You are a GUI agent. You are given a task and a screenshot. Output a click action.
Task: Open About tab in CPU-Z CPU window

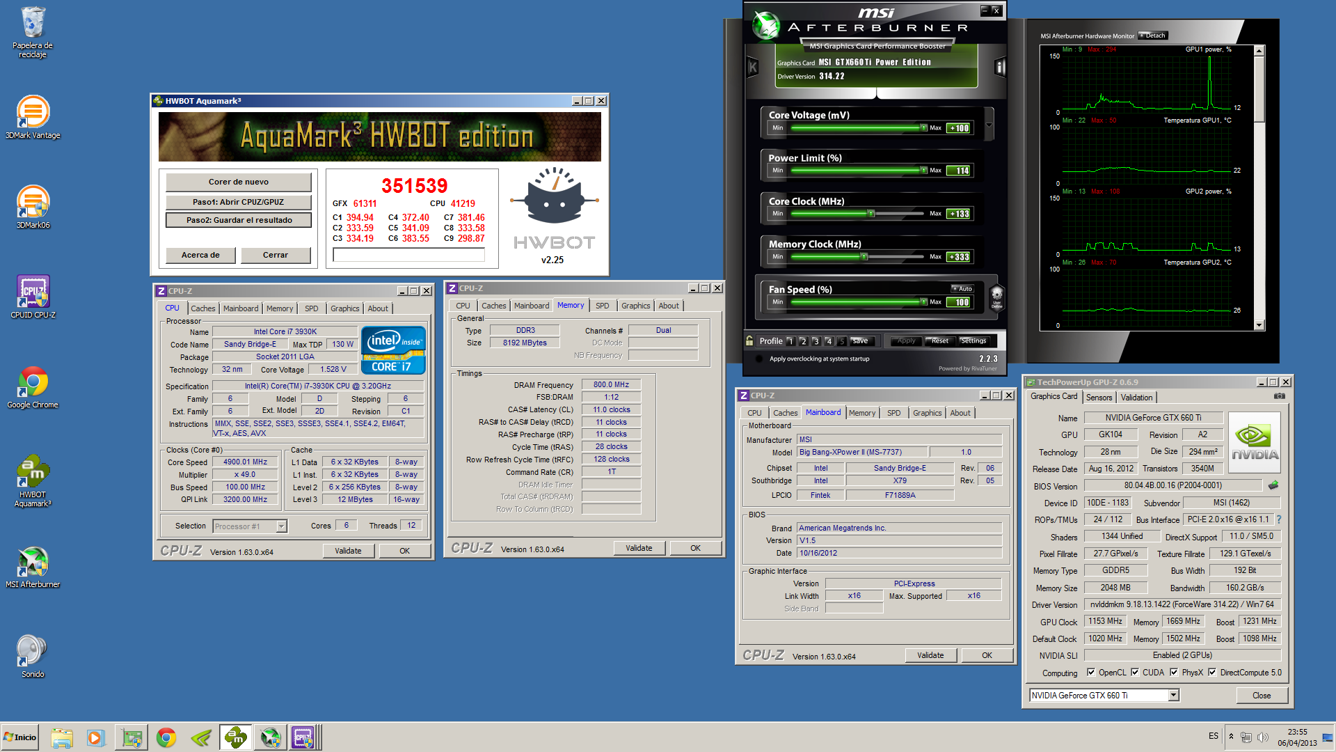[378, 308]
